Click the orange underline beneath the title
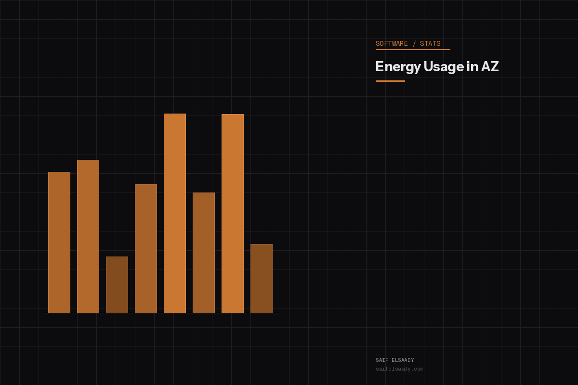578x385 pixels. [x=390, y=82]
